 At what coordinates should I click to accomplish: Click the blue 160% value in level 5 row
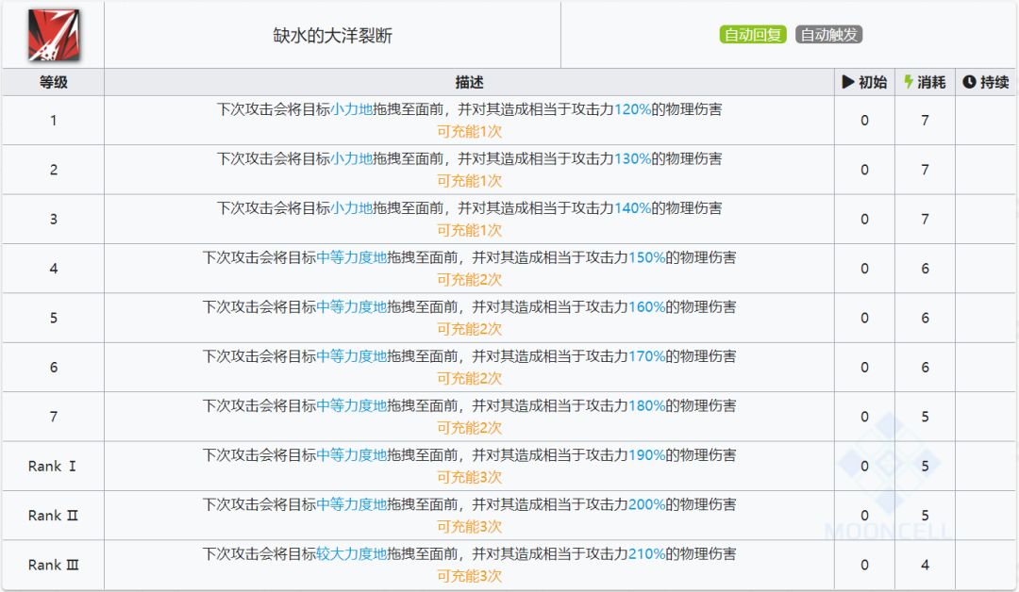coord(646,306)
